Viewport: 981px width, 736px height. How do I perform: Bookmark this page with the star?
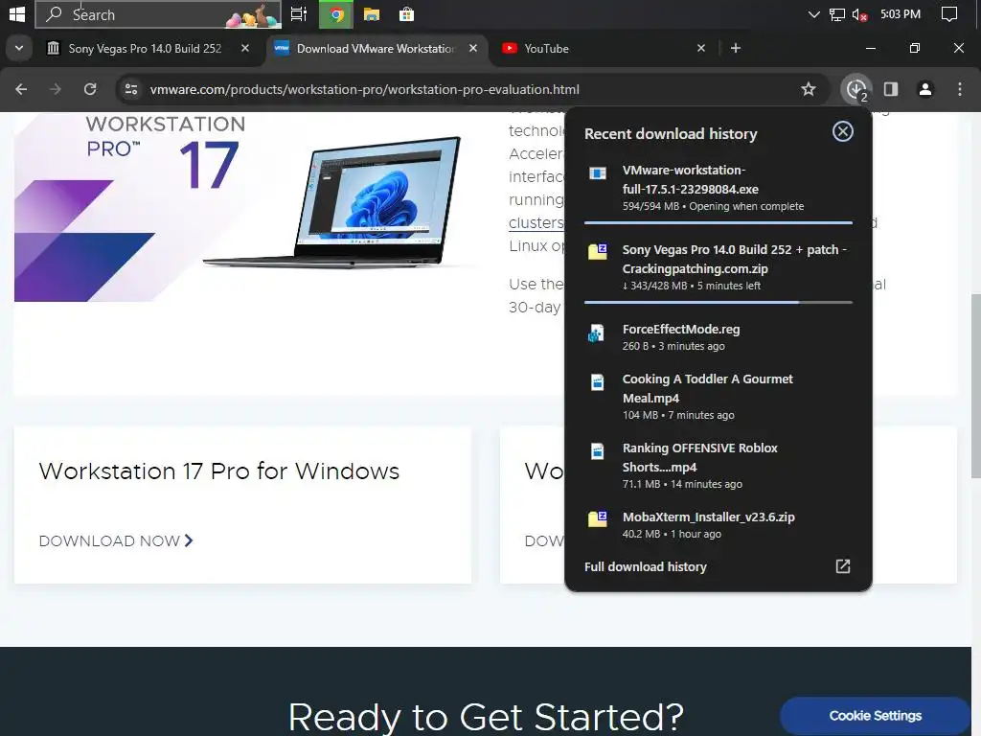(809, 89)
